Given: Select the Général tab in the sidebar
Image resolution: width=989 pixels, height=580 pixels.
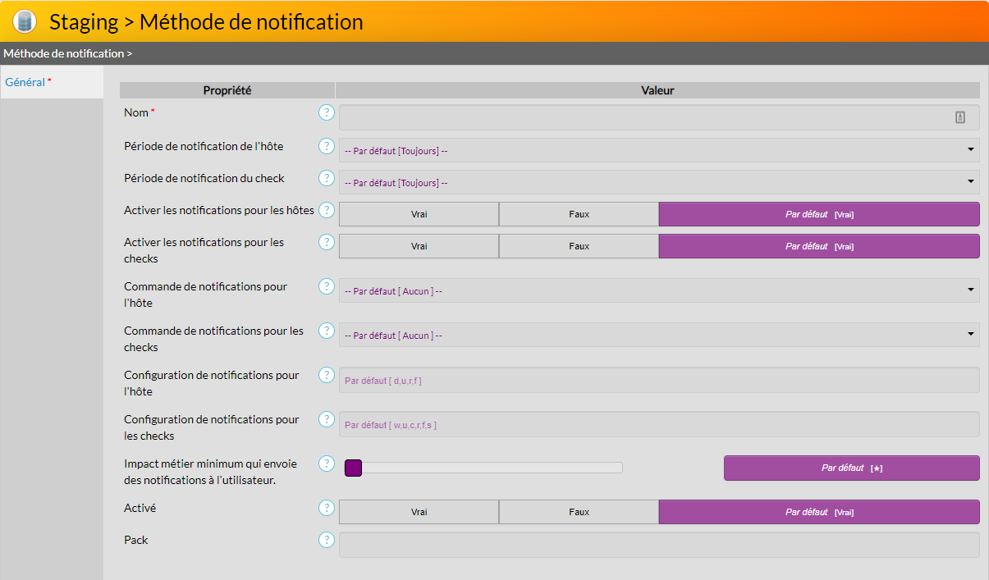Looking at the screenshot, I should coord(25,82).
